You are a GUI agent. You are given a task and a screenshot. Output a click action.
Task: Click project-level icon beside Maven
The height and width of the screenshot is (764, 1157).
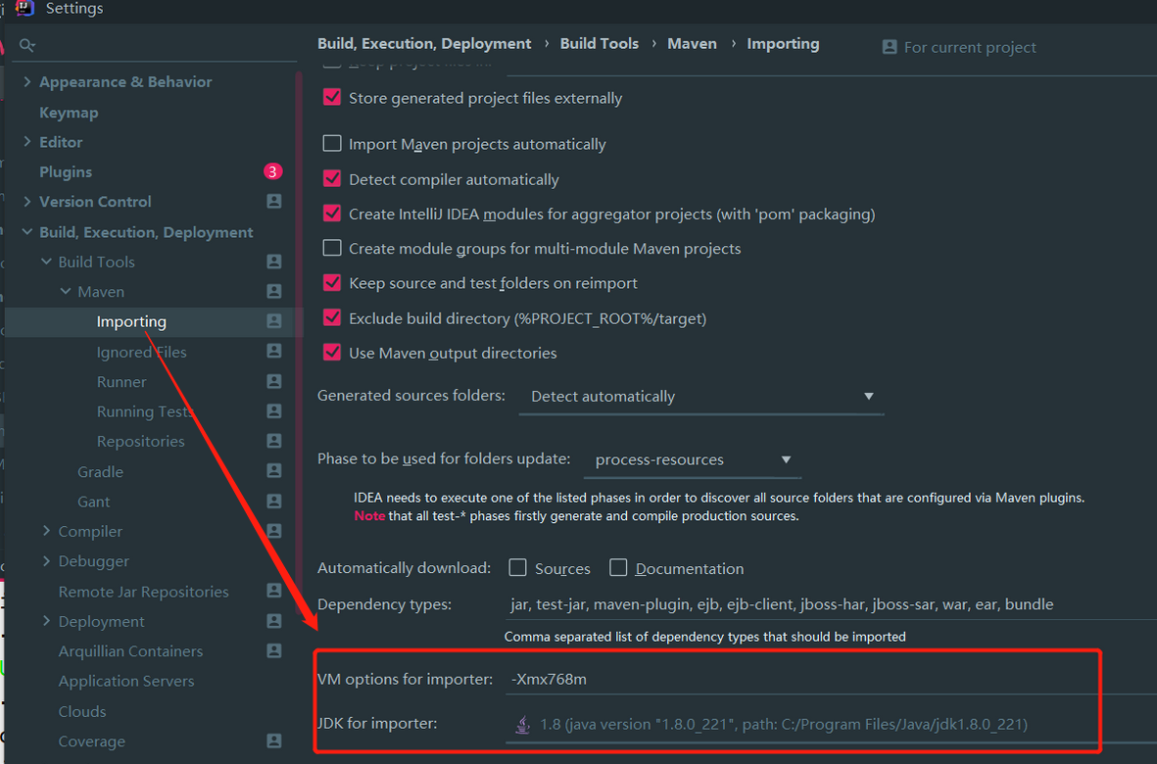(x=273, y=291)
